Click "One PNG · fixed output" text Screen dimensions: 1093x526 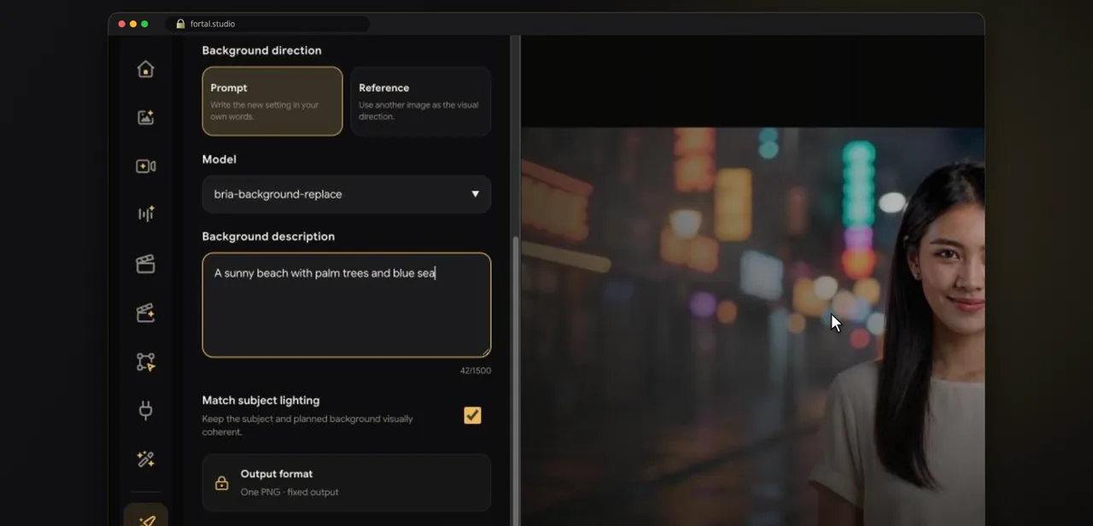click(289, 492)
